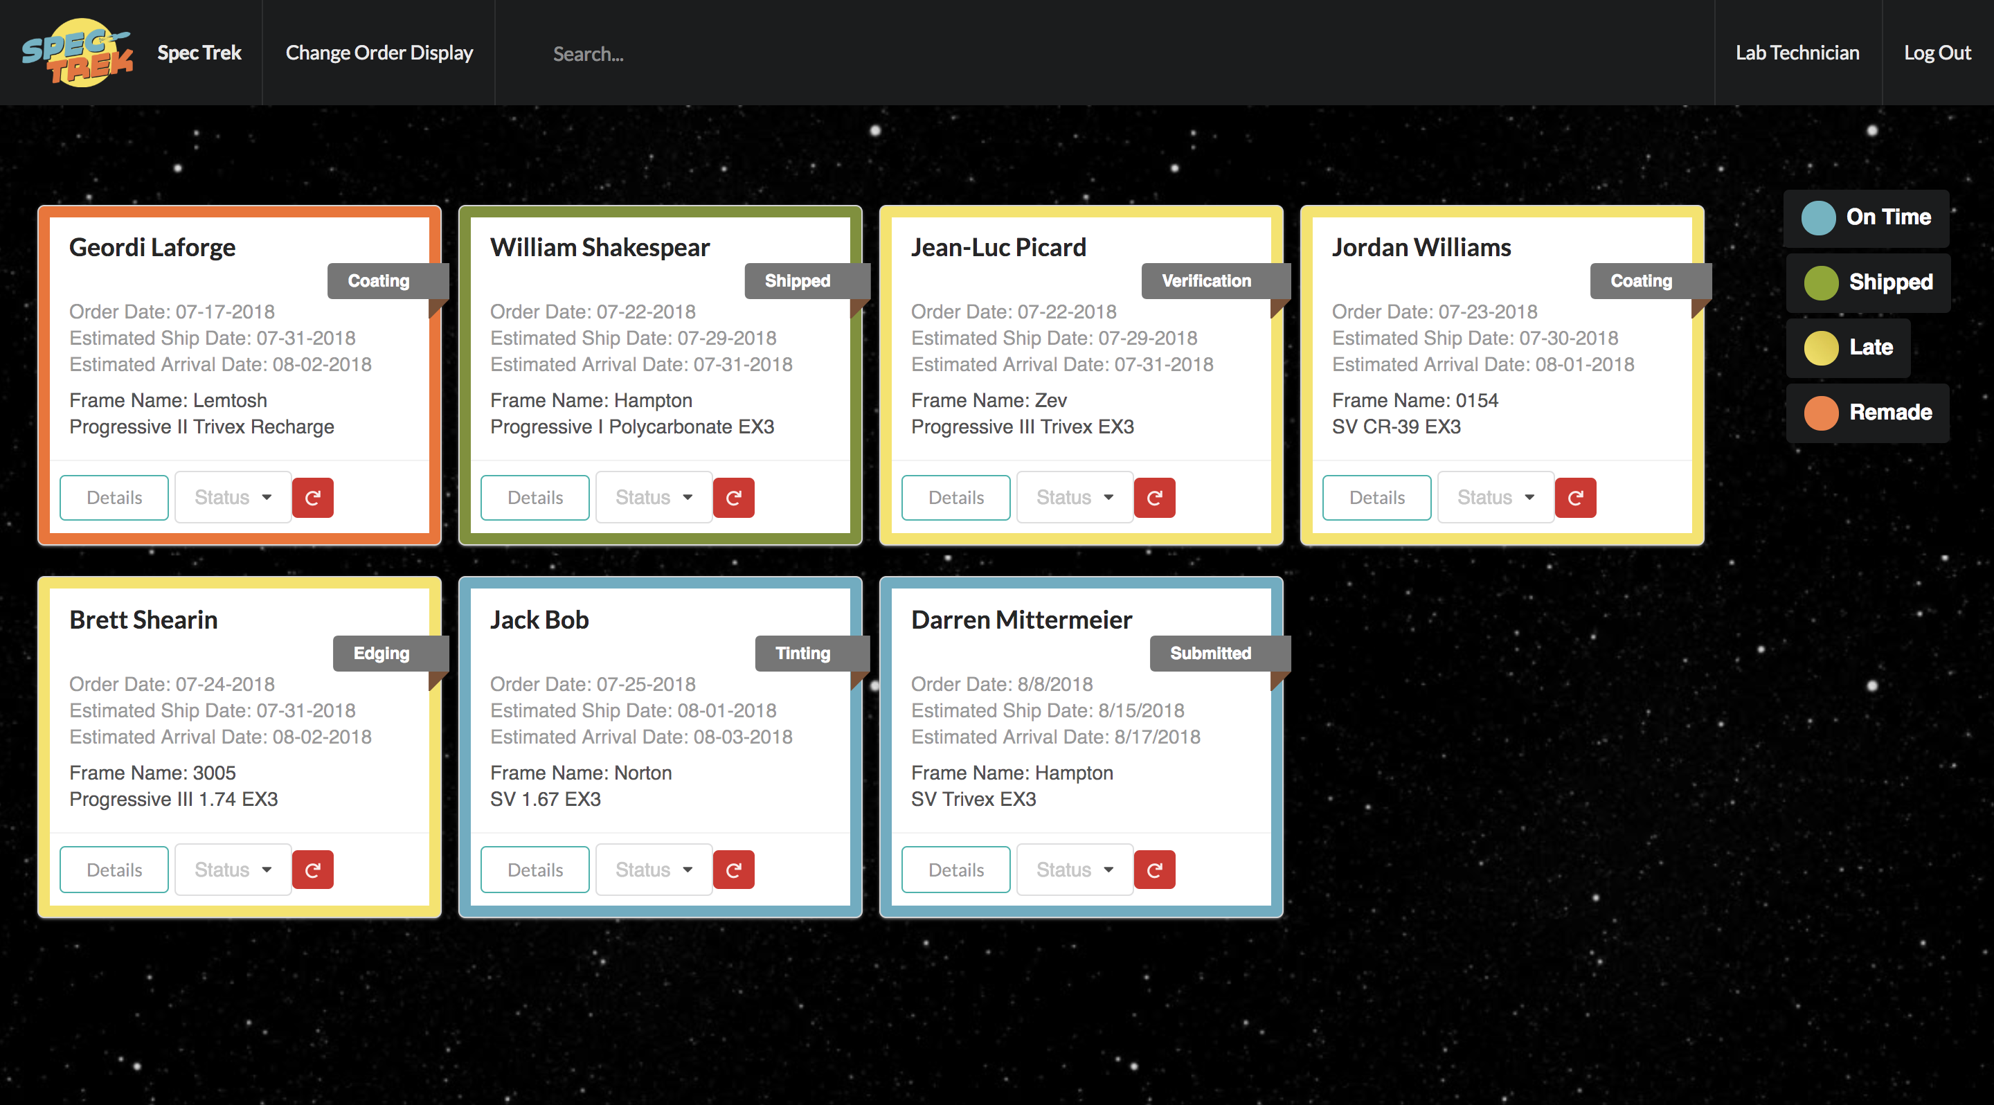Expand Status dropdown for Jack Bob order

[x=654, y=870]
